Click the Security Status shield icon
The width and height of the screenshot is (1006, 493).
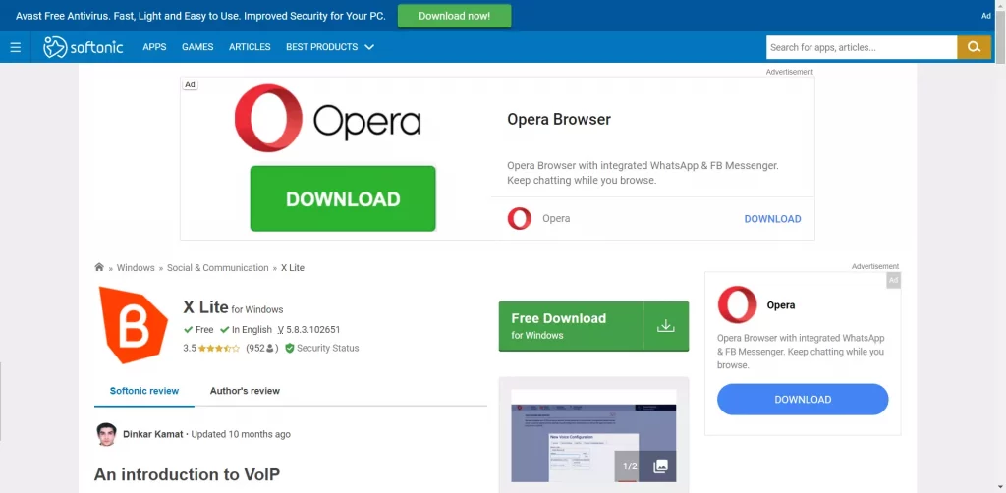coord(290,348)
